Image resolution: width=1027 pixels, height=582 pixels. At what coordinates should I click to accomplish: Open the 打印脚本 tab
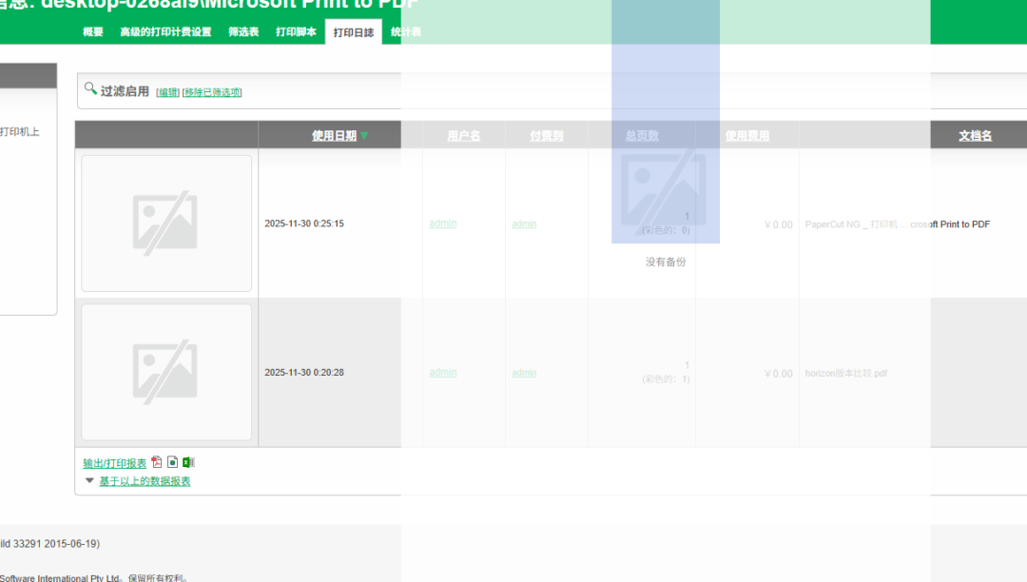click(x=296, y=32)
